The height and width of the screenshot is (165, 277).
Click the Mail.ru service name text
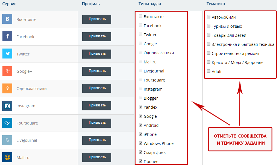[23, 158]
